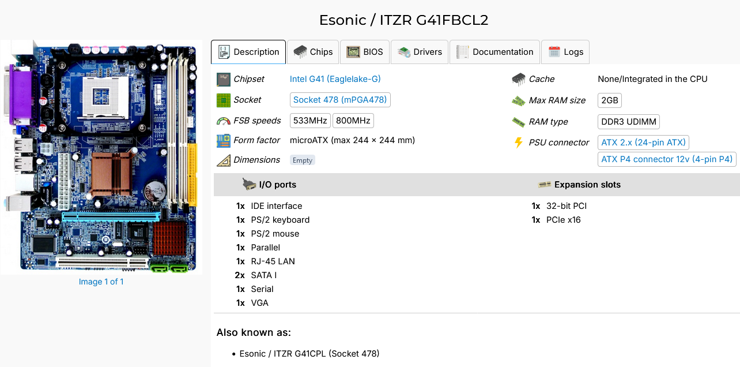Click the Form factor icon
740x367 pixels.
tap(224, 140)
